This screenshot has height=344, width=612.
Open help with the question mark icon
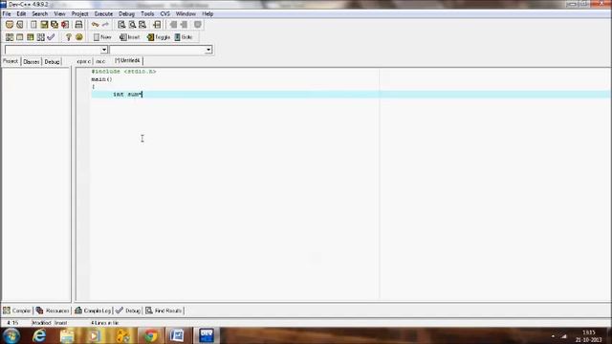click(x=68, y=37)
